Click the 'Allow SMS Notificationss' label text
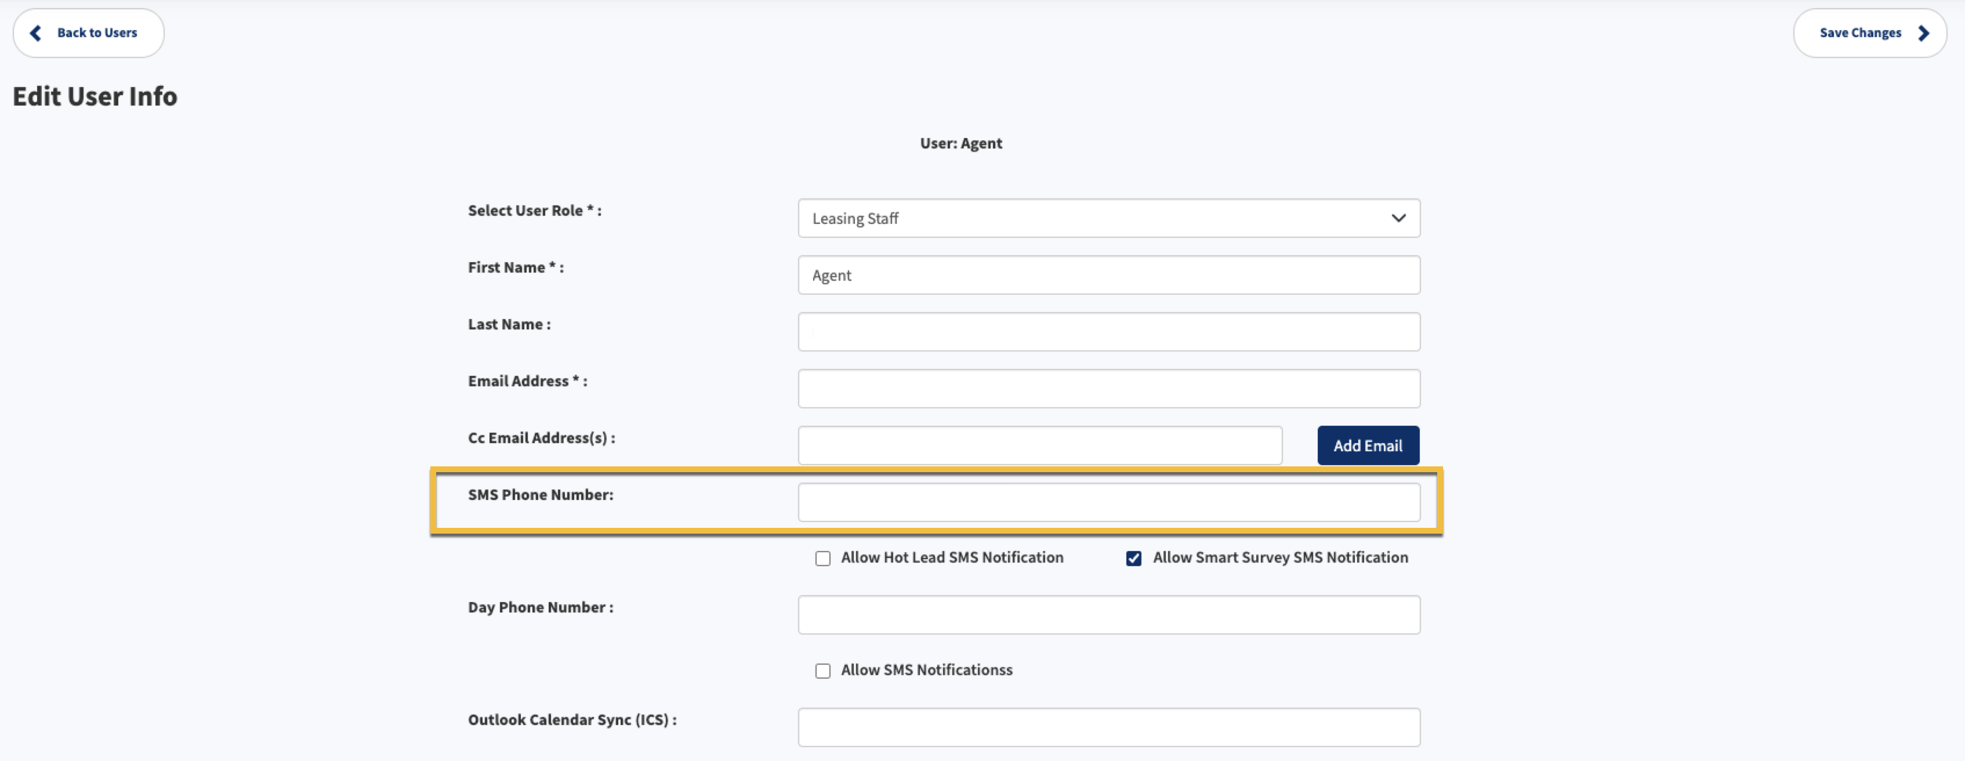The width and height of the screenshot is (1965, 761). click(x=927, y=669)
